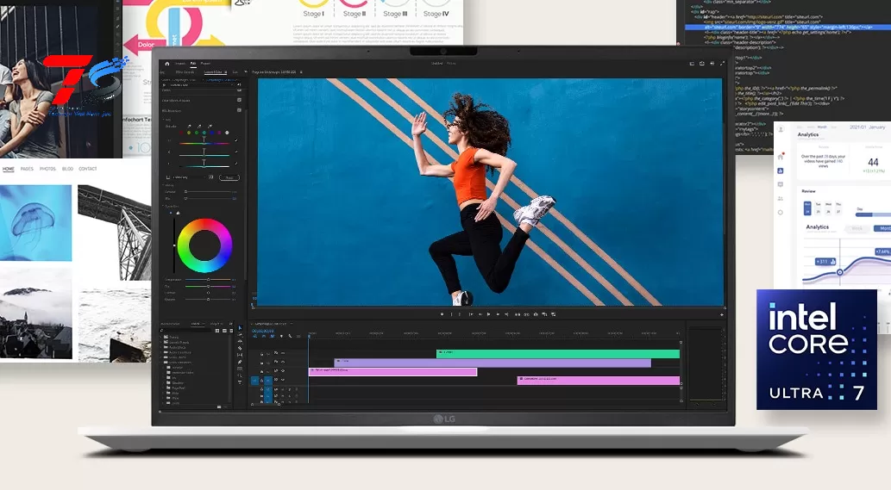Switch to the Lumetri Color panel tab
The width and height of the screenshot is (891, 490).
click(211, 72)
